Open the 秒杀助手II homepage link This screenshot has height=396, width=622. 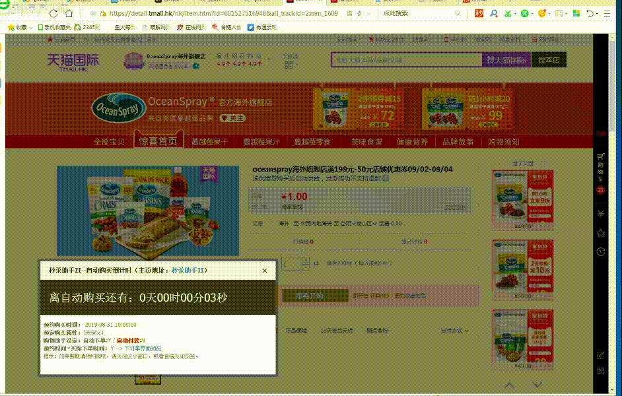tap(188, 271)
